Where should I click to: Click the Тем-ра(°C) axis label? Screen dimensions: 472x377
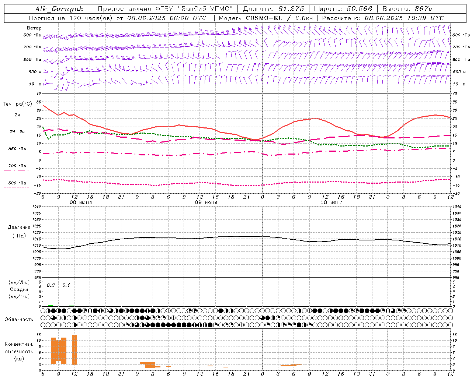[x=18, y=104]
